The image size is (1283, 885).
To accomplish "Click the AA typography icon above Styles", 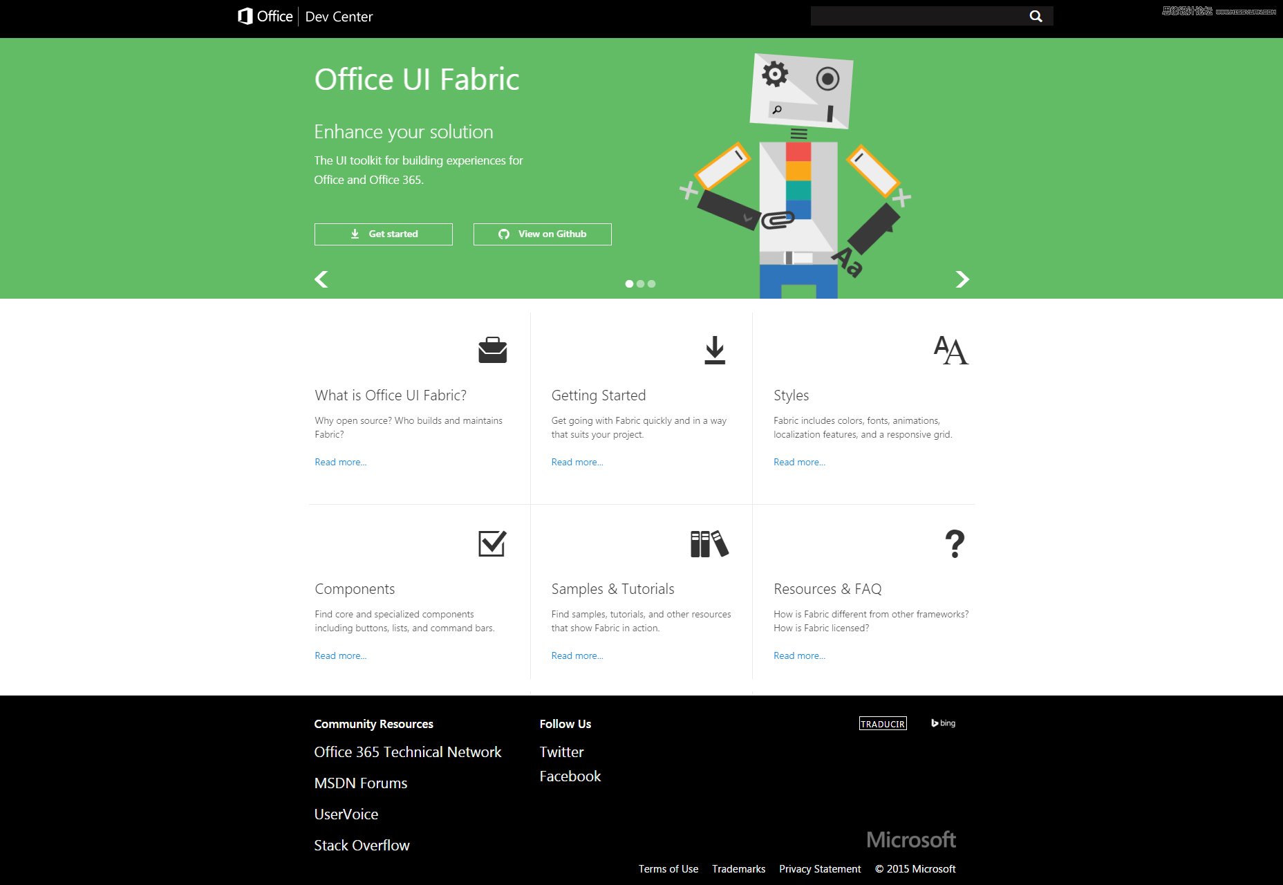I will [951, 351].
